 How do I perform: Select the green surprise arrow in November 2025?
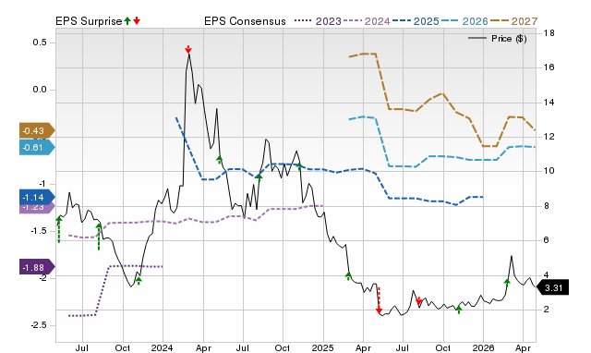pos(459,310)
